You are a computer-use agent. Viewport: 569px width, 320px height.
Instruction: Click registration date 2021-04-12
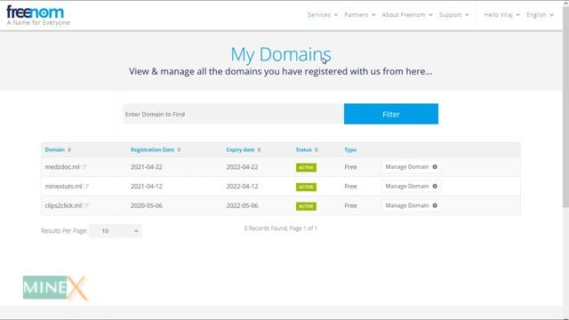(147, 186)
